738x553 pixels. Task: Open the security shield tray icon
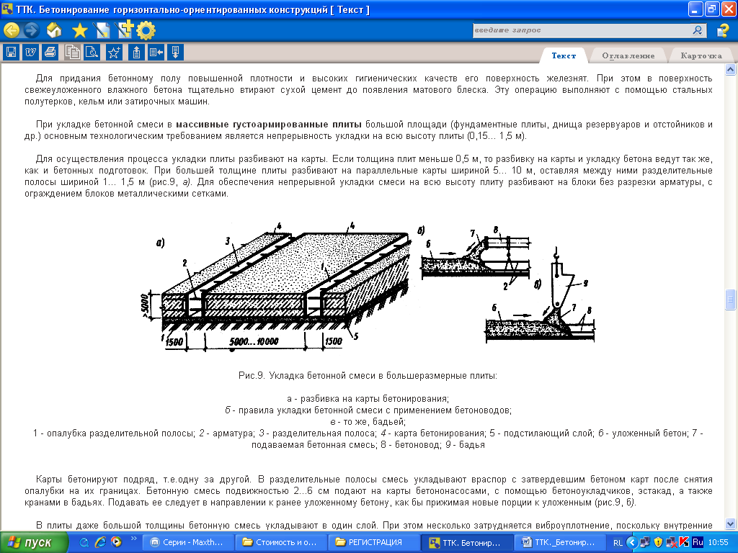(658, 542)
